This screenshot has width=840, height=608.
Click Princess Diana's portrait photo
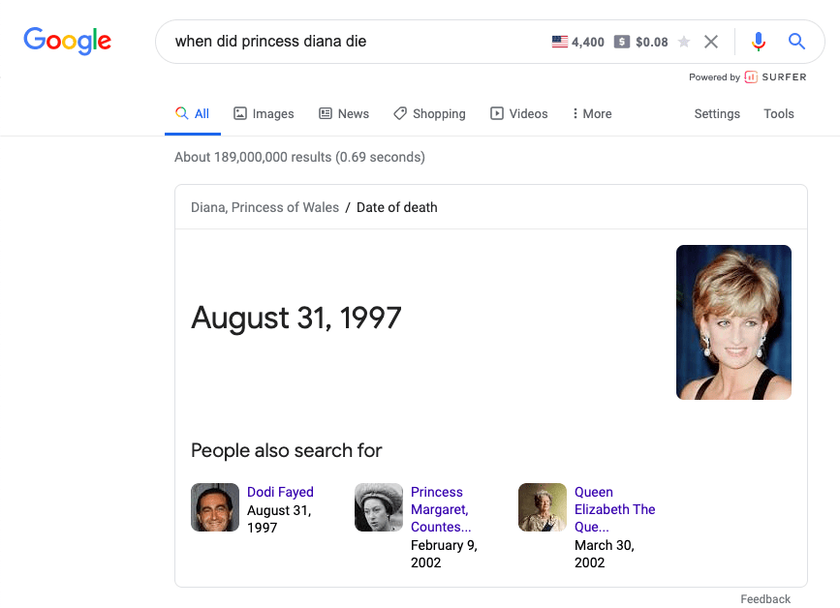(733, 322)
